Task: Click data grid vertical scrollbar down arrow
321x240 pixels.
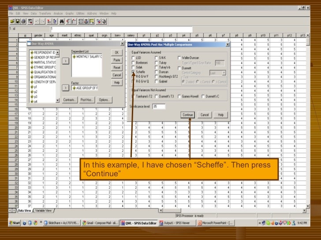Action: [x=308, y=206]
